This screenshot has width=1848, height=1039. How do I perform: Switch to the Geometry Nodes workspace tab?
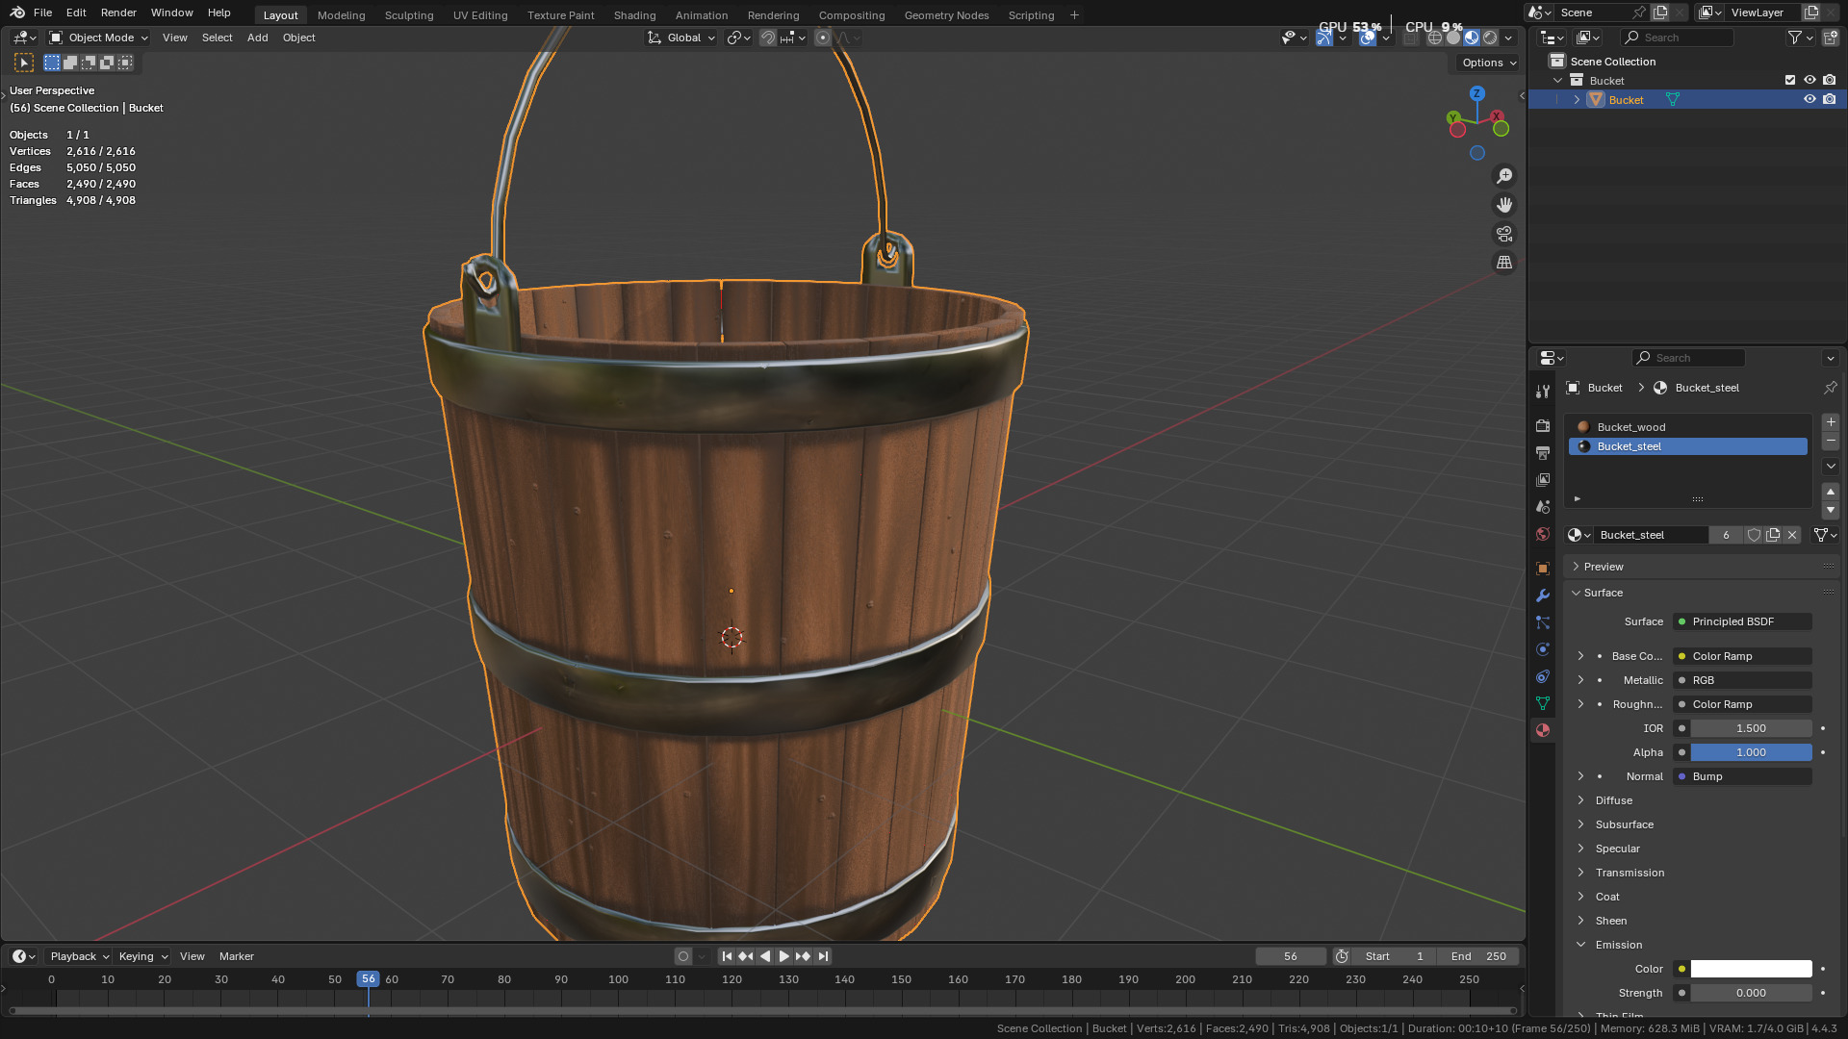(x=946, y=15)
